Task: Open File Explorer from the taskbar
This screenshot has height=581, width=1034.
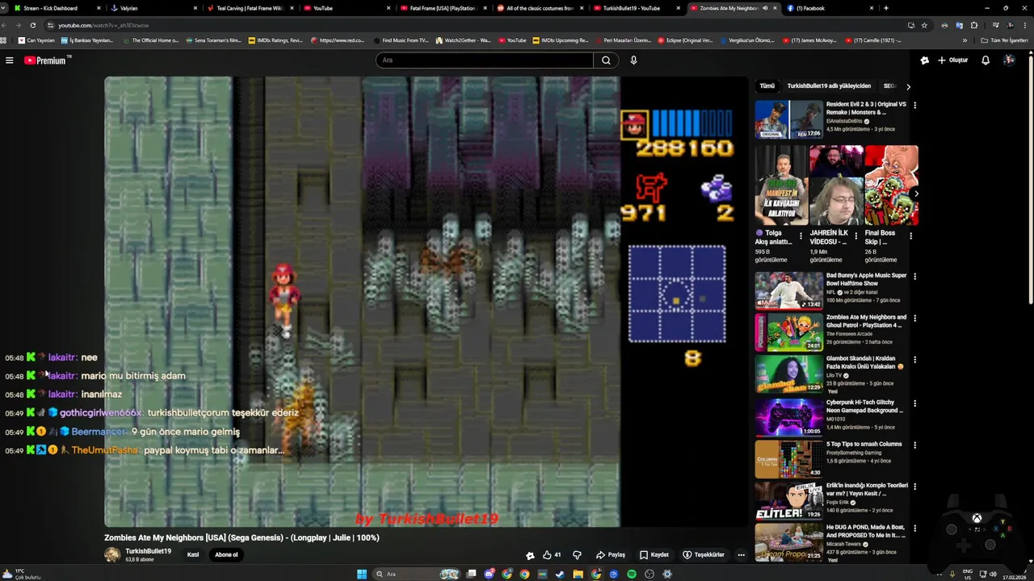Action: 578,575
